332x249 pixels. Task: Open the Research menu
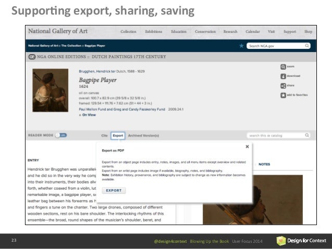[x=231, y=32]
